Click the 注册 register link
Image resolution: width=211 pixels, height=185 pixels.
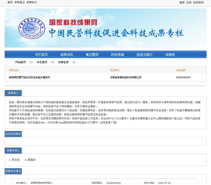tap(189, 2)
